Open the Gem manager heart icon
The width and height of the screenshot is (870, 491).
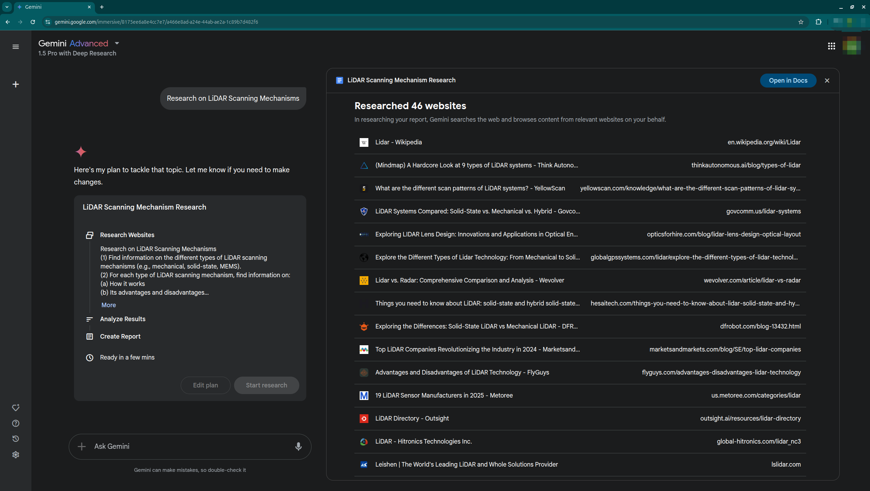click(16, 408)
